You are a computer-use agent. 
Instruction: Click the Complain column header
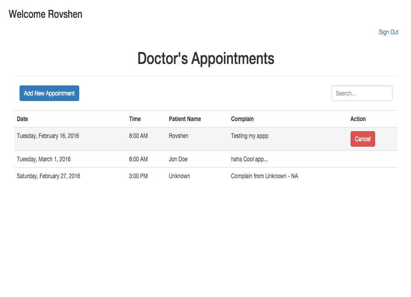pyautogui.click(x=242, y=119)
